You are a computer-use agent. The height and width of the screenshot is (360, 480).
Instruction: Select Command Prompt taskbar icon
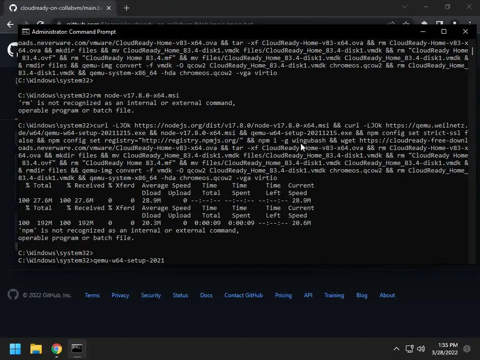click(77, 349)
